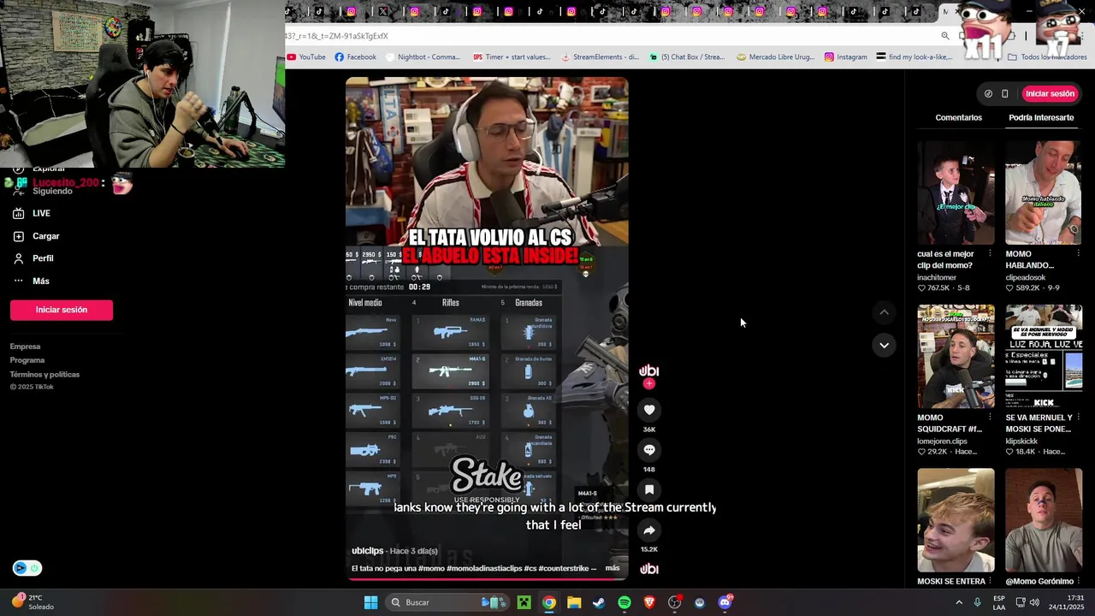Open options menu for 'SE VA MERNUEL Y' card
Viewport: 1095px width, 616px height.
1077,418
